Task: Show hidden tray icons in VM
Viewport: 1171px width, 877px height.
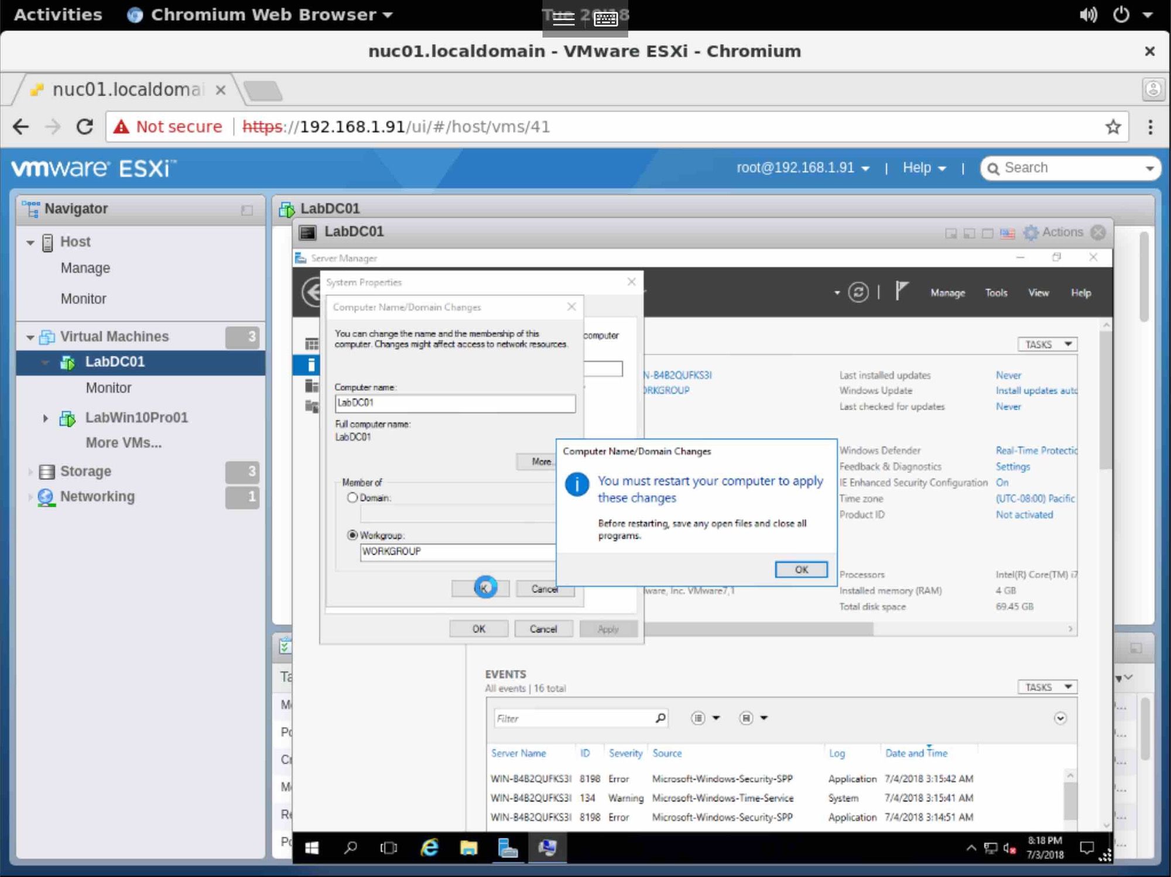Action: (971, 848)
